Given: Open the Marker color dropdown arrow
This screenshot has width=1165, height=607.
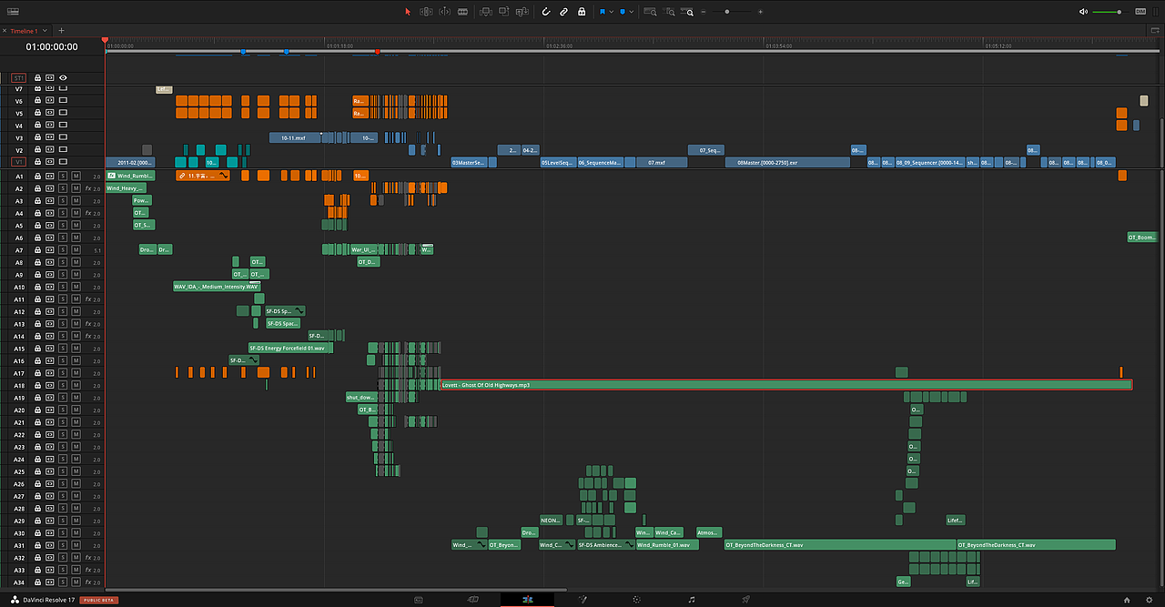Looking at the screenshot, I should coord(632,12).
